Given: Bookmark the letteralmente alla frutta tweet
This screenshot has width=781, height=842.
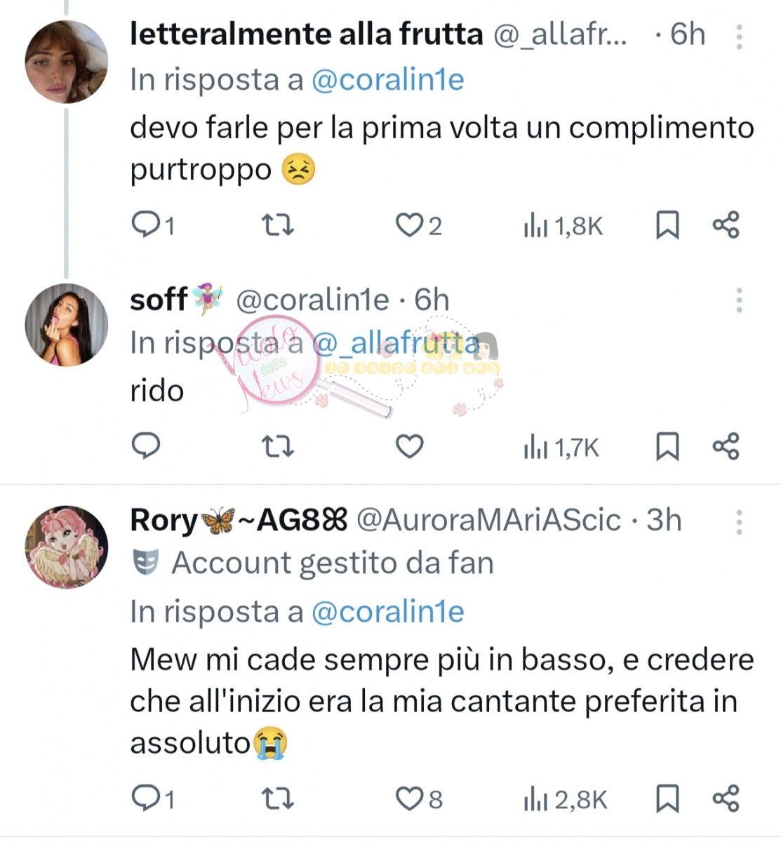Looking at the screenshot, I should click(667, 225).
